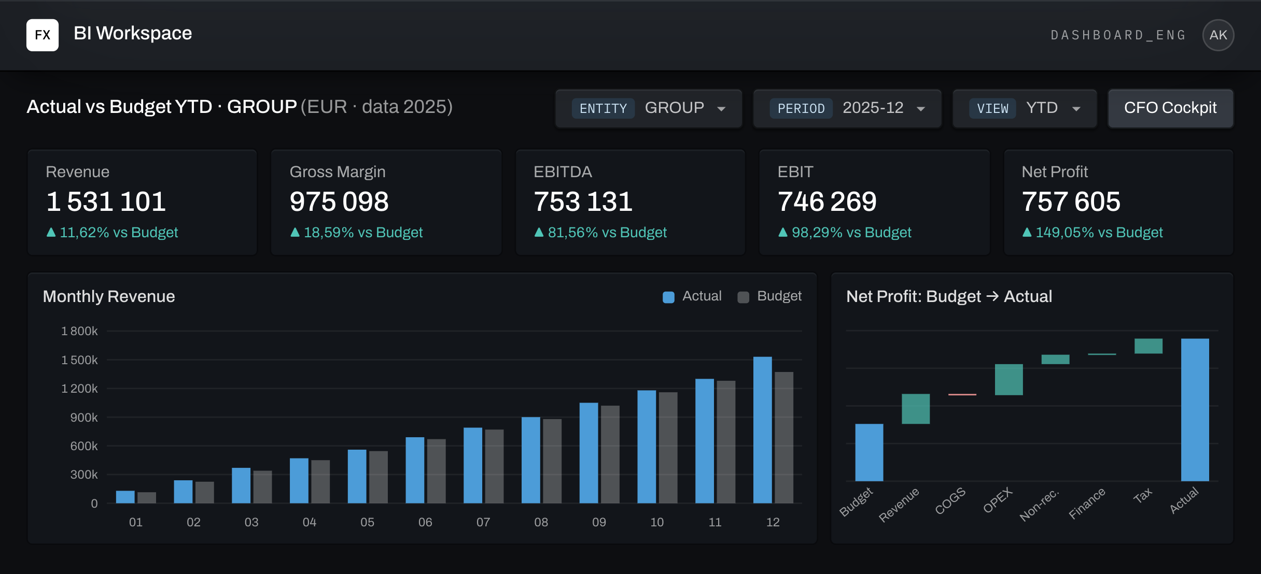The width and height of the screenshot is (1261, 574).
Task: Click the 1 500k y-axis label
Action: point(79,360)
